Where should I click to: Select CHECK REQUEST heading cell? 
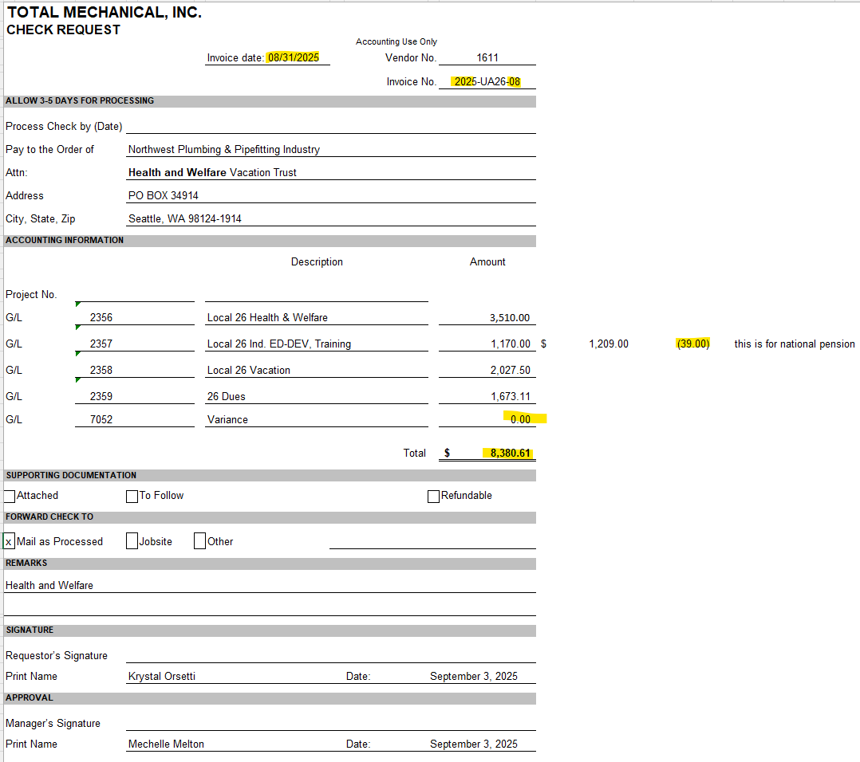click(x=63, y=29)
